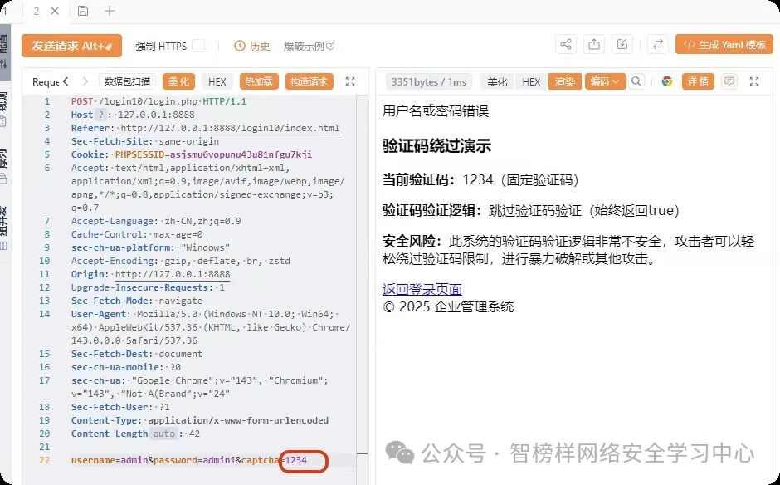
Task: Click 生成 Yaml 模板 button
Action: [724, 44]
